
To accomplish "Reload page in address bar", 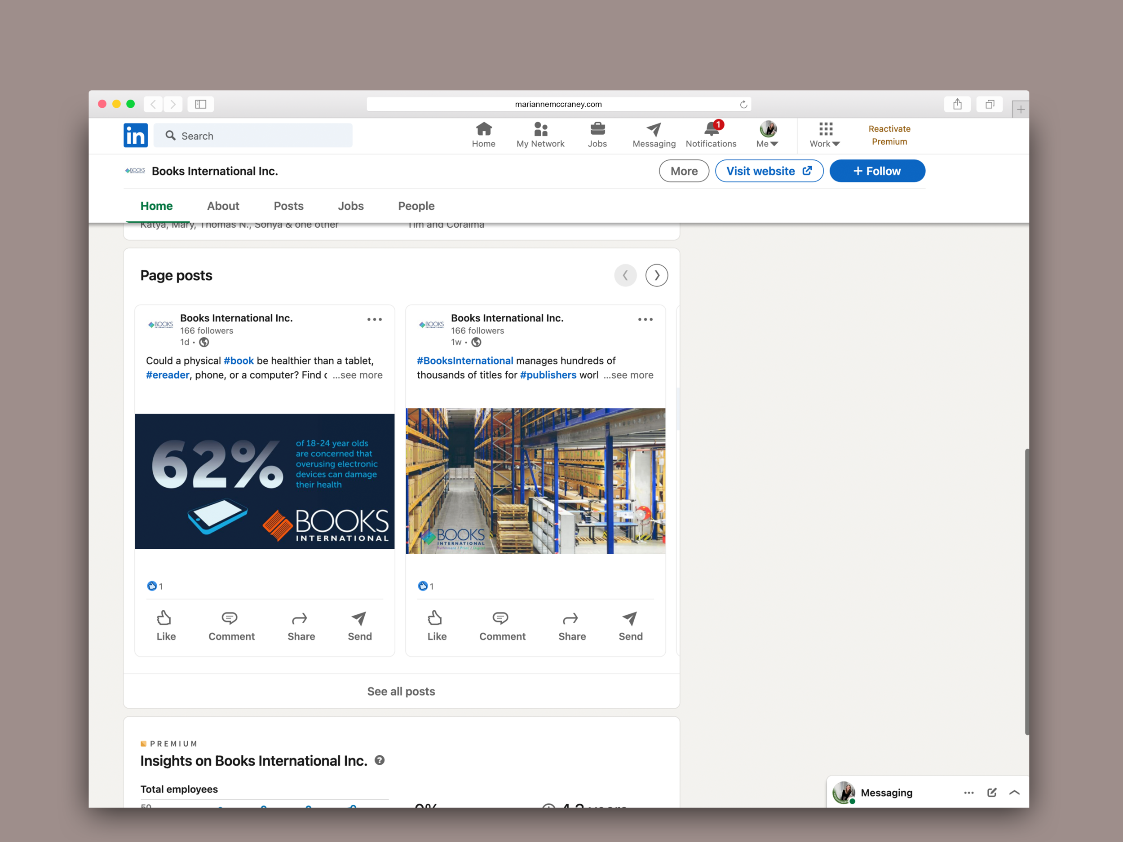I will coord(743,104).
